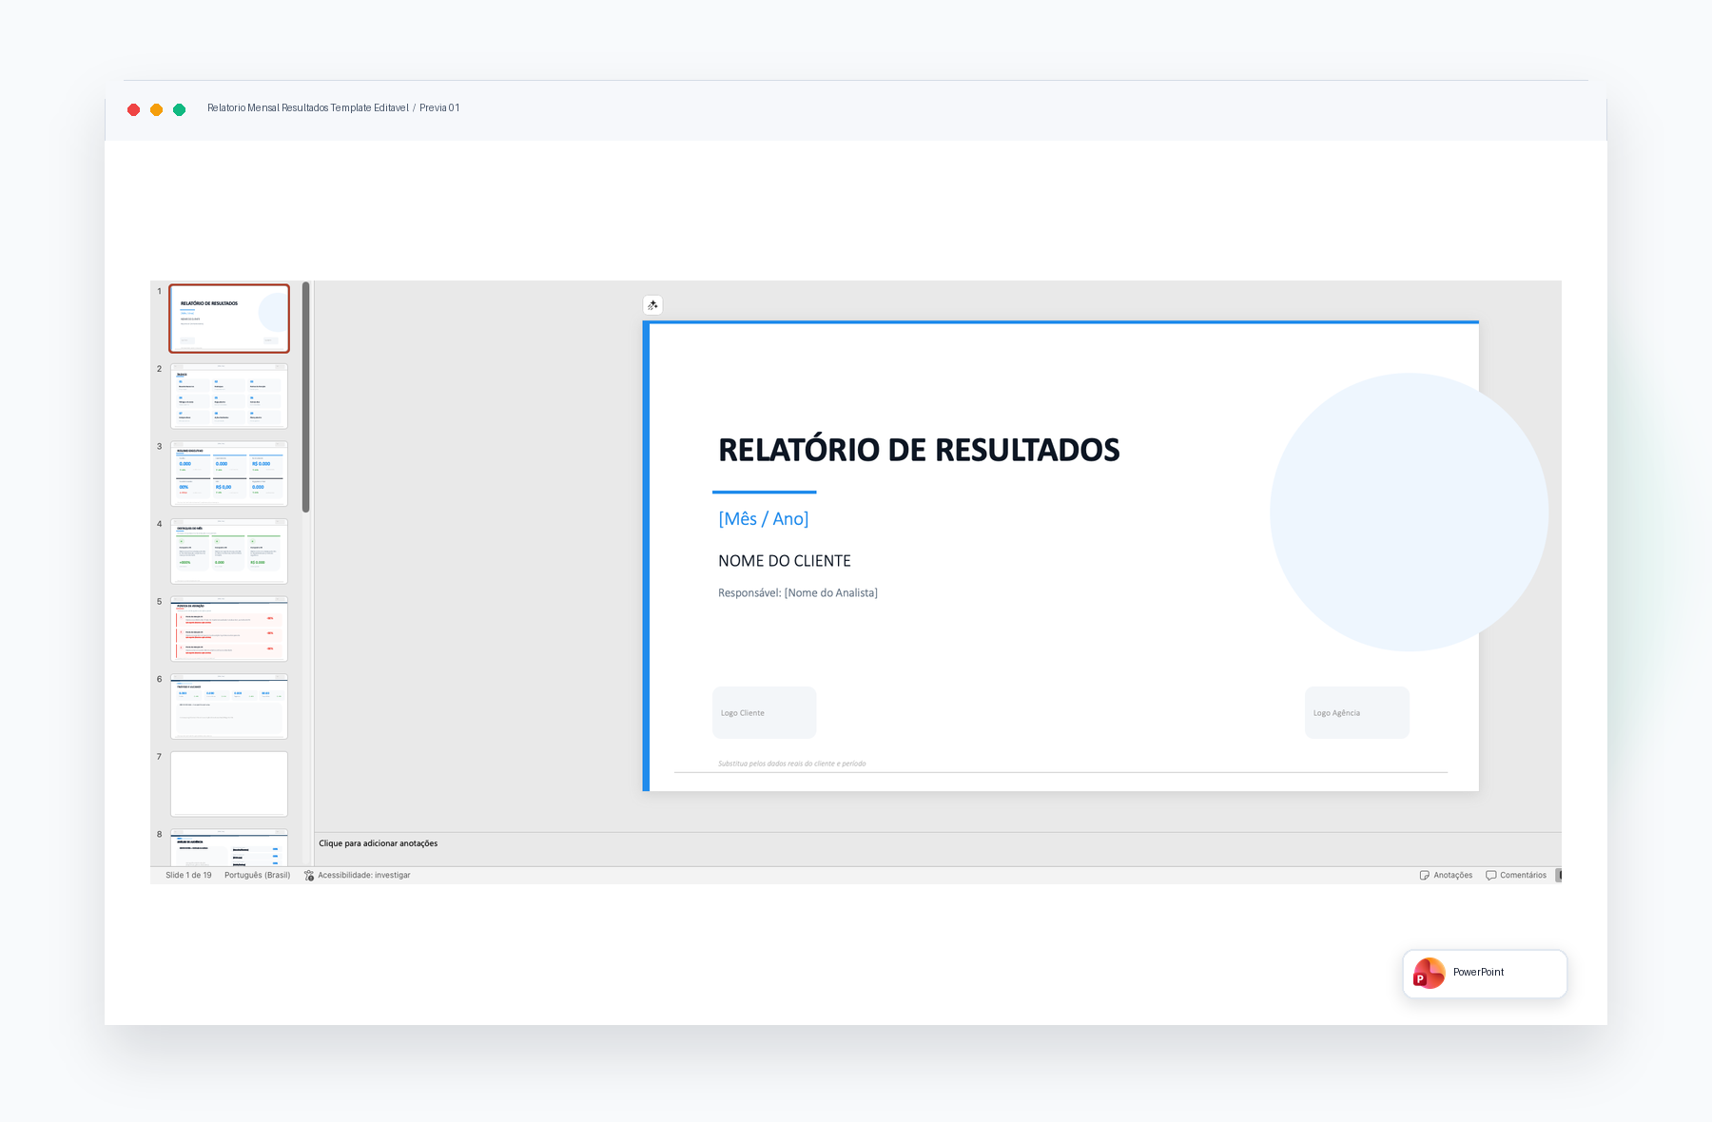
Task: Select slide 8 thumbnail
Action: coord(229,847)
